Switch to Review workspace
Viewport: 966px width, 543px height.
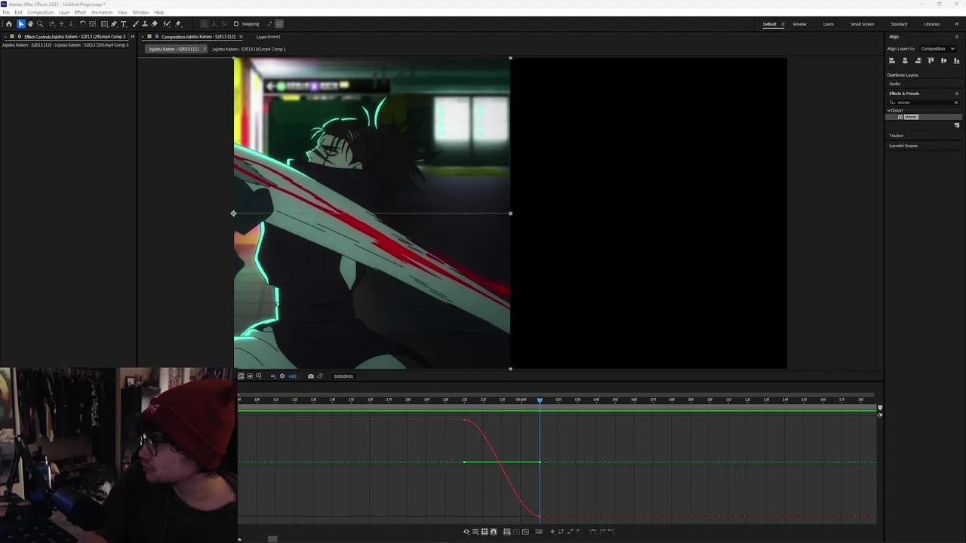coord(799,24)
